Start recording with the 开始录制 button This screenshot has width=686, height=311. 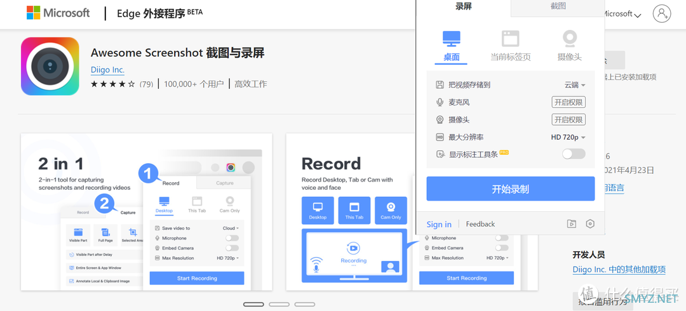[511, 189]
